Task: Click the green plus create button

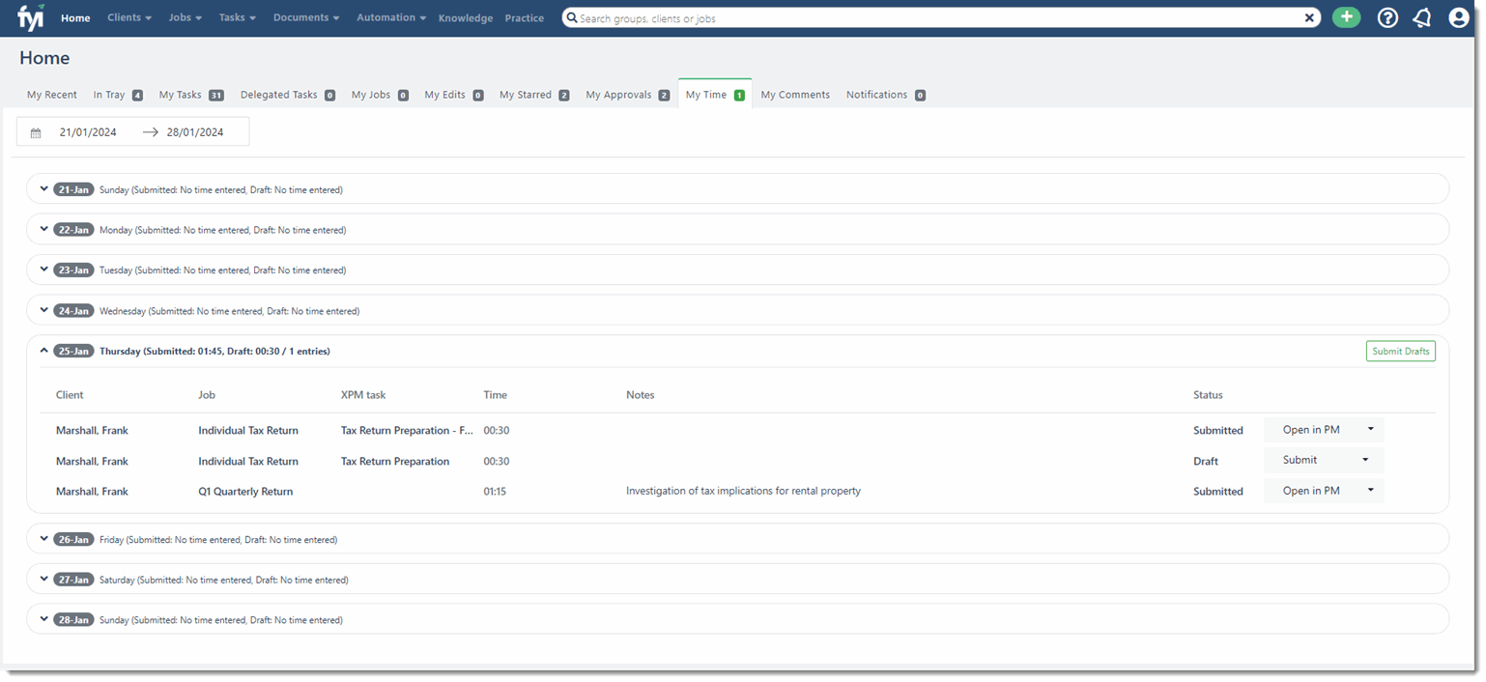Action: coord(1346,17)
